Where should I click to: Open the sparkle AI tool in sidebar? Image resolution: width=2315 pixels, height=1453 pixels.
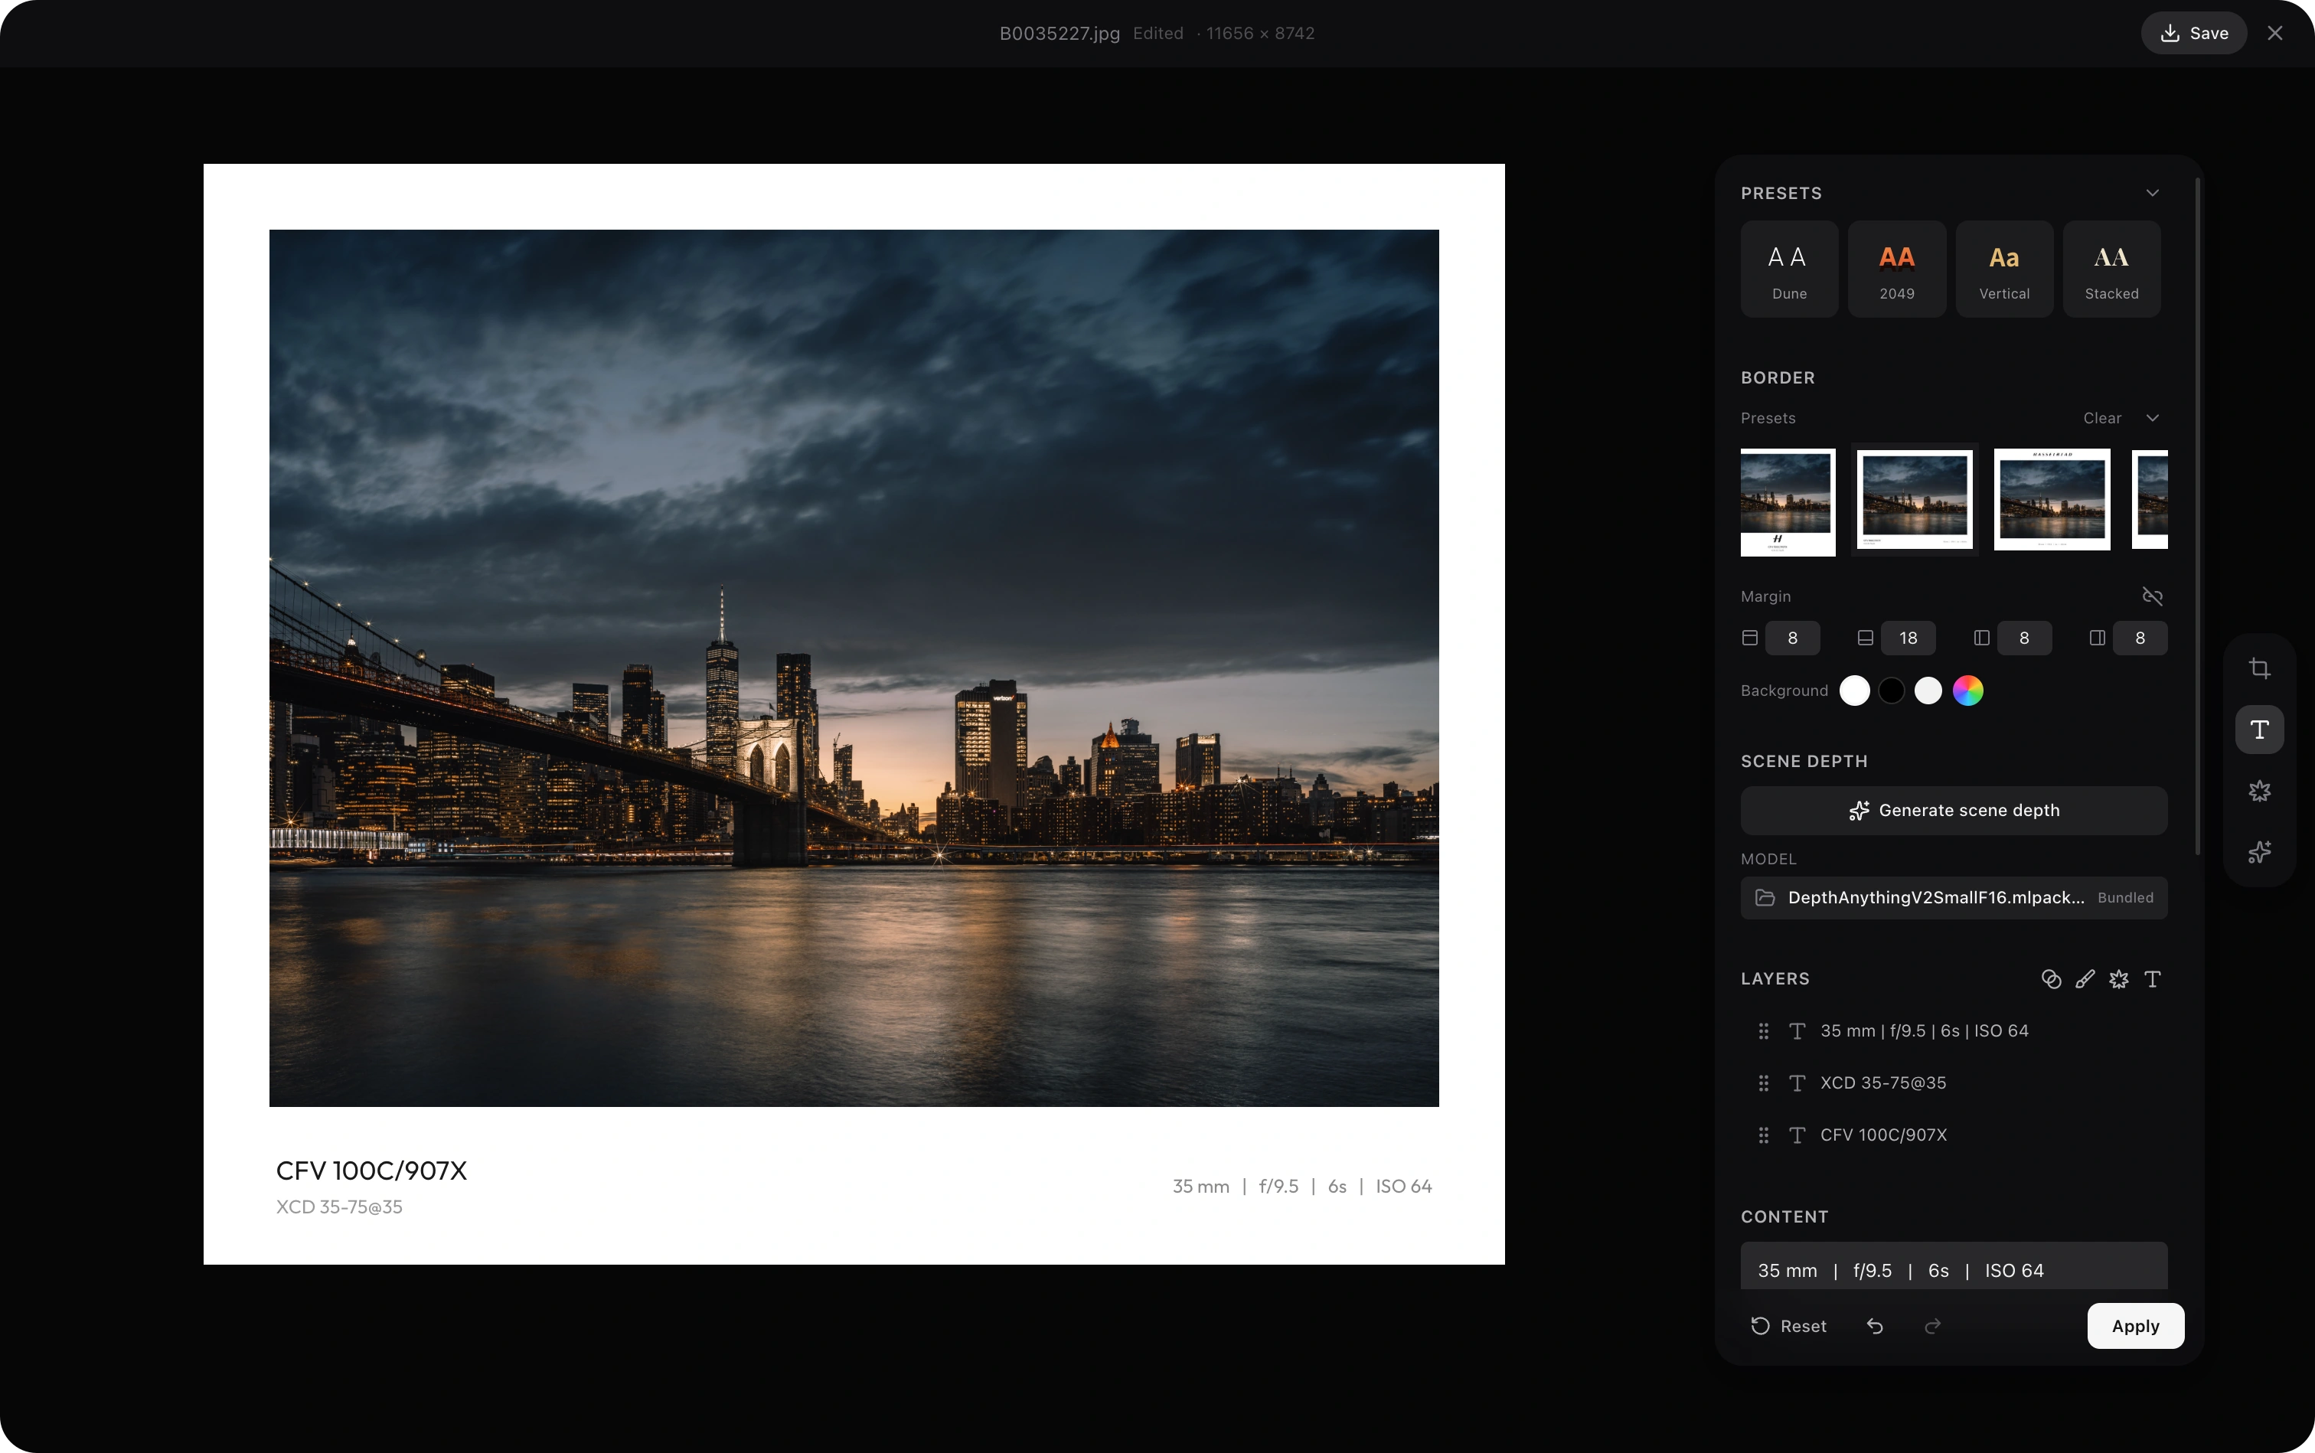(2259, 852)
